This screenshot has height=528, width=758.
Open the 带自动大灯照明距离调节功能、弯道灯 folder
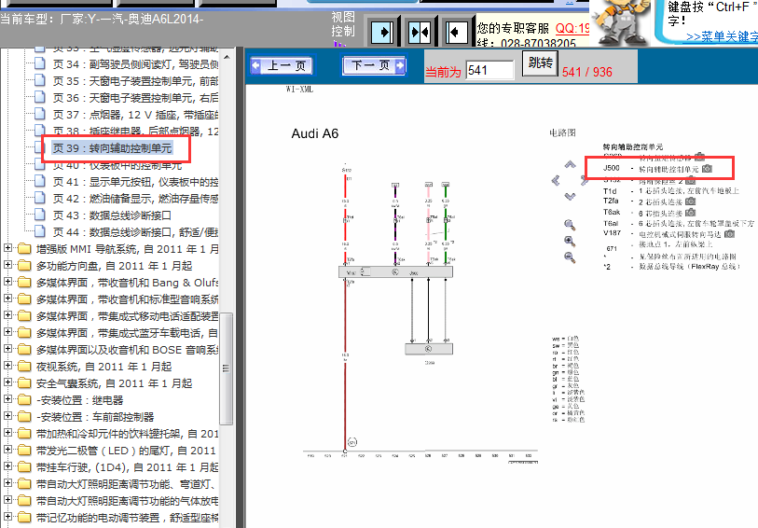(x=126, y=484)
